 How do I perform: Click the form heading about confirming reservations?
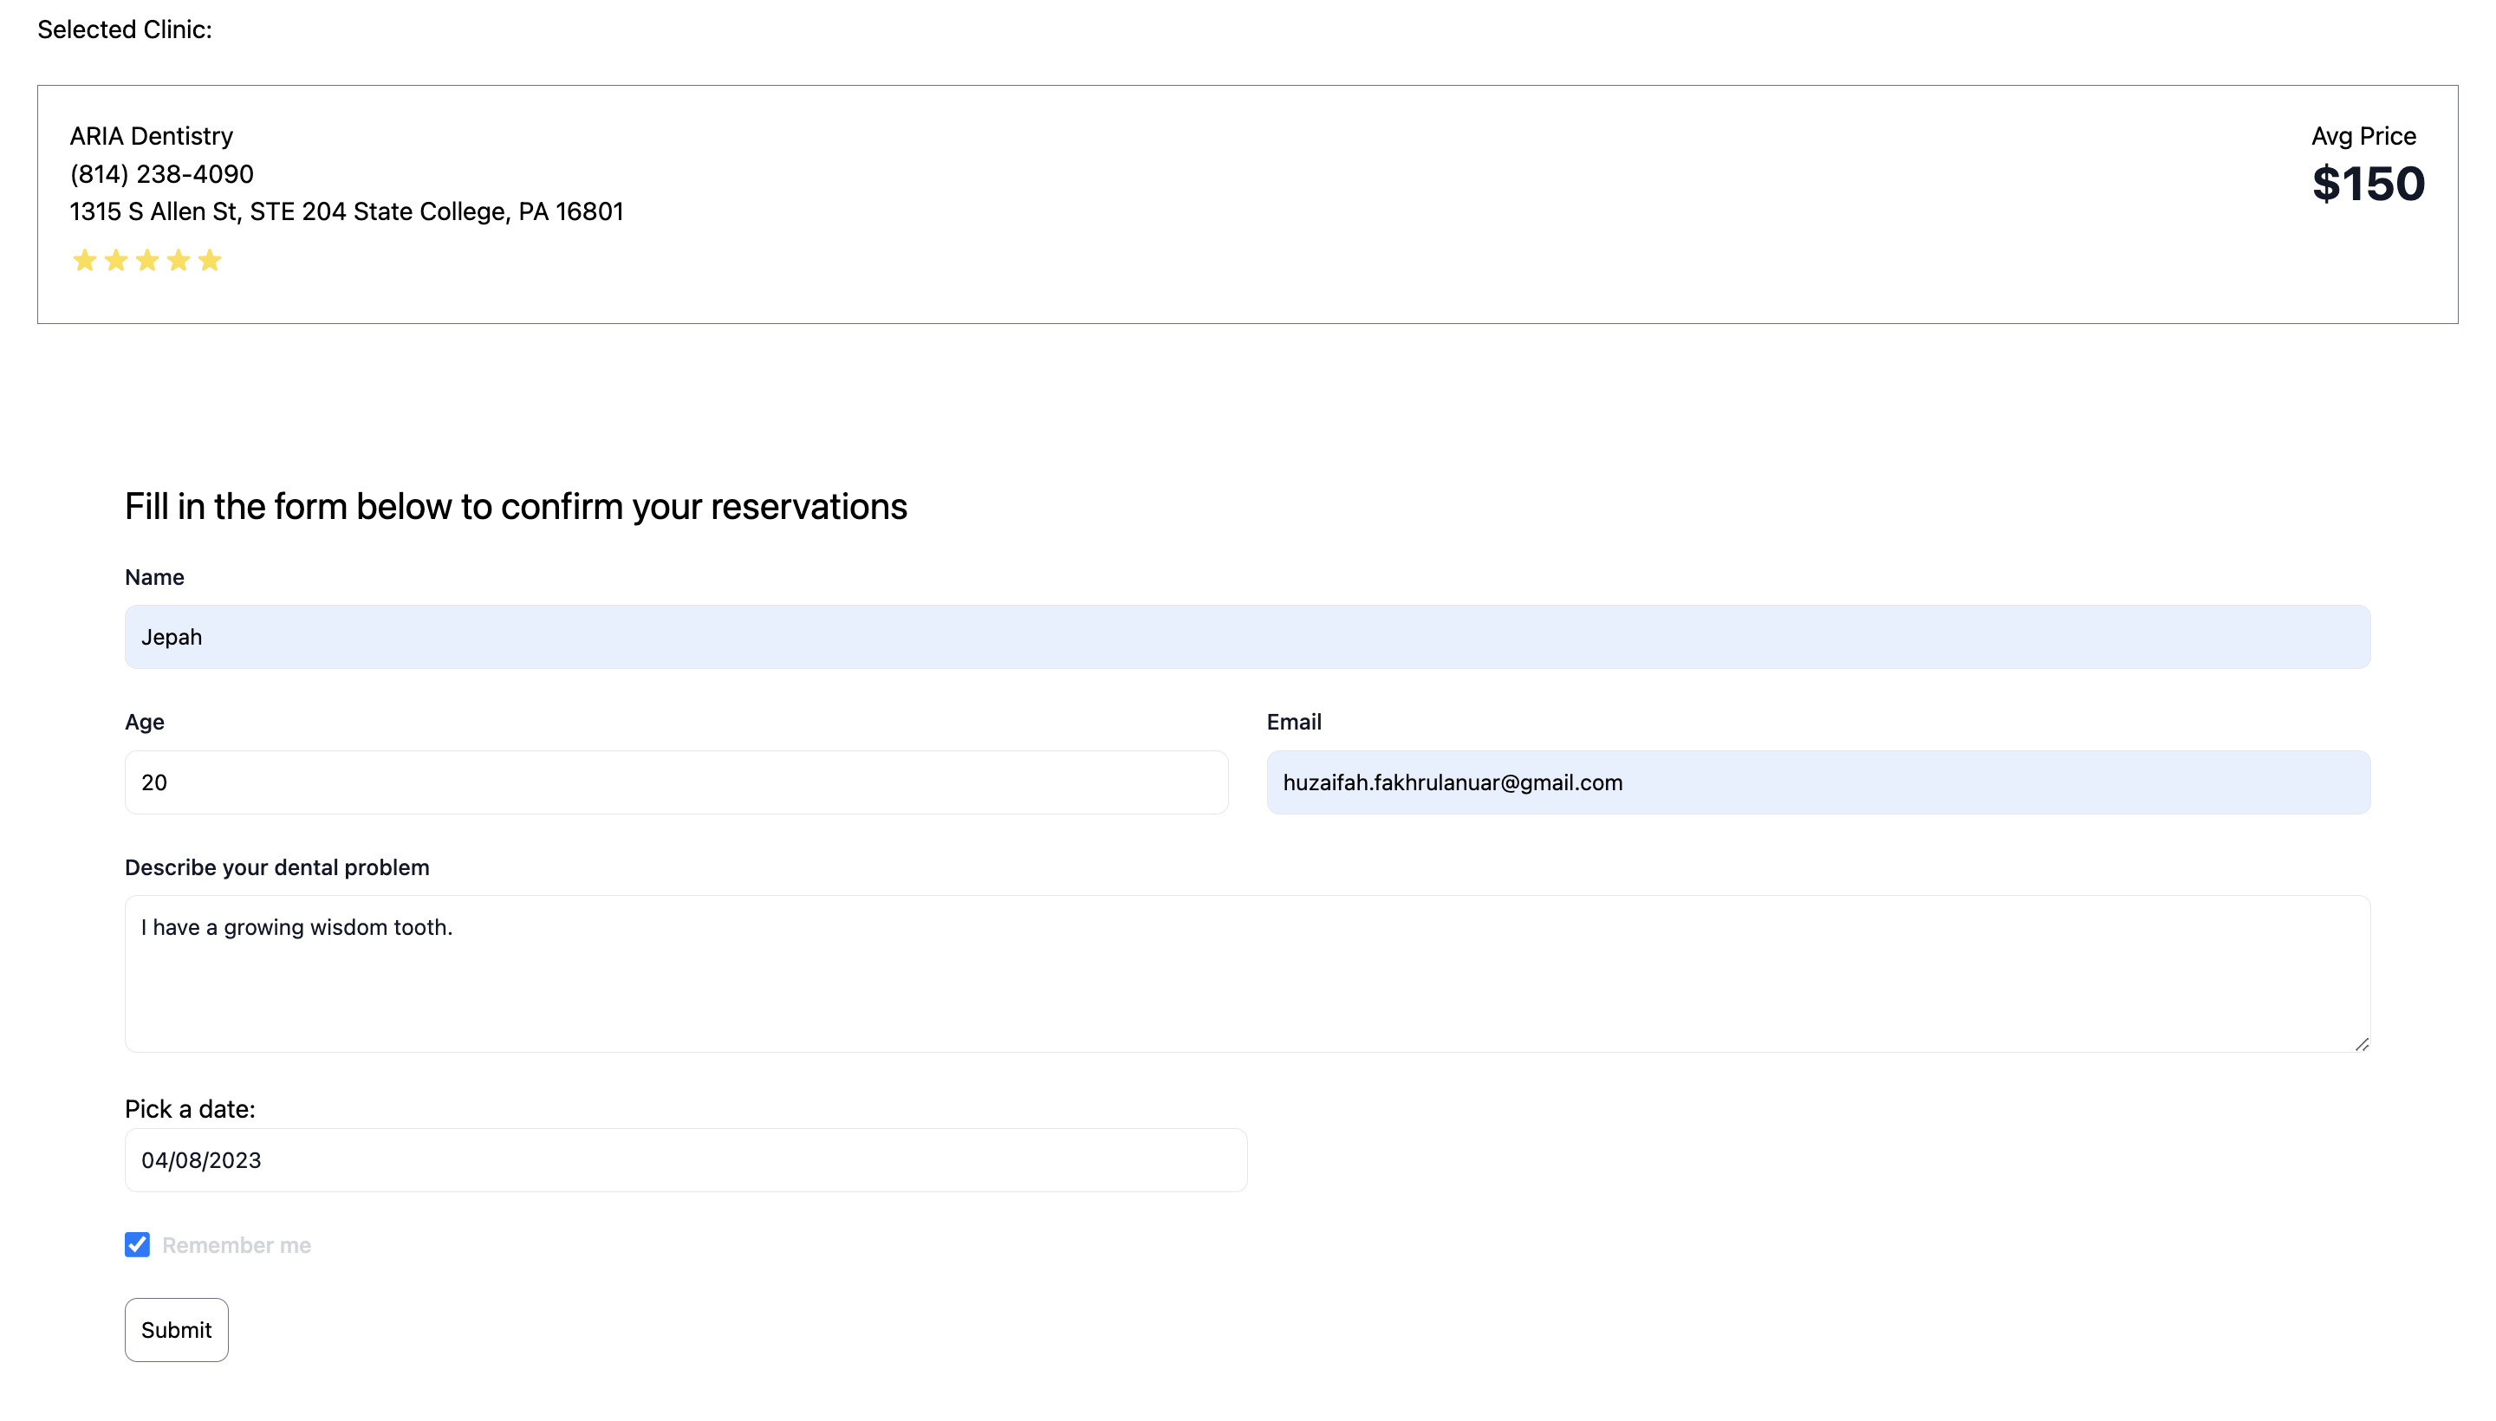click(516, 507)
